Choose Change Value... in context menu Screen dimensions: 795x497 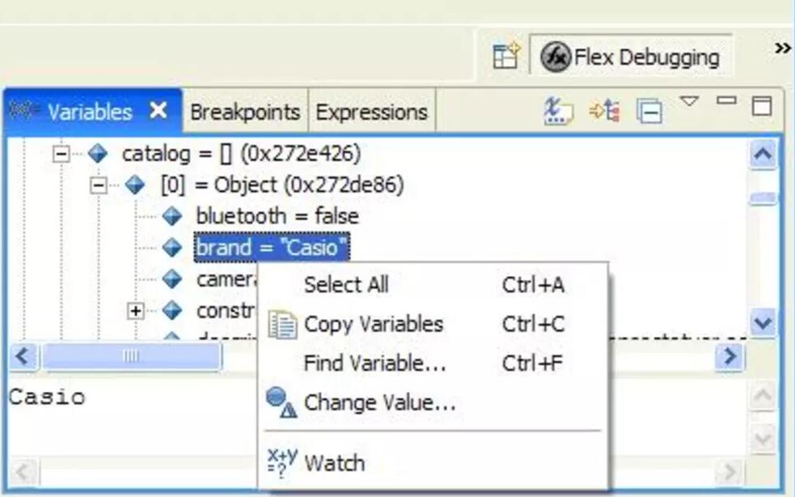[x=379, y=402]
